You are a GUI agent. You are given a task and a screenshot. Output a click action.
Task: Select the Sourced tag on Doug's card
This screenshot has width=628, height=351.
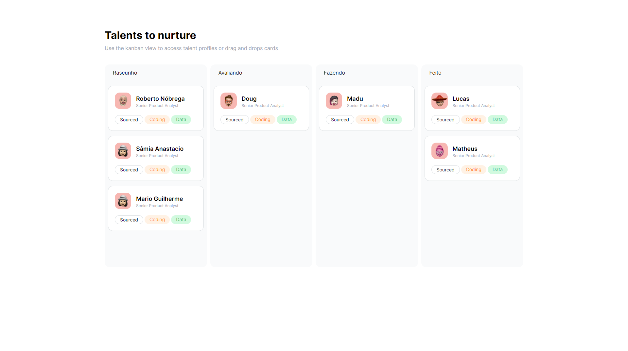pos(235,119)
